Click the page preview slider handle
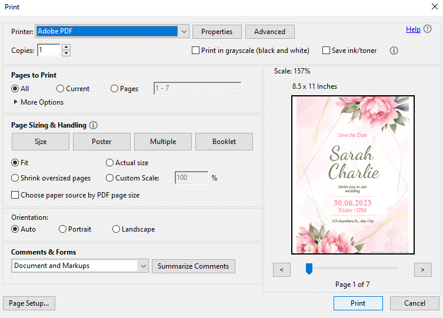443x318 pixels. coord(309,269)
